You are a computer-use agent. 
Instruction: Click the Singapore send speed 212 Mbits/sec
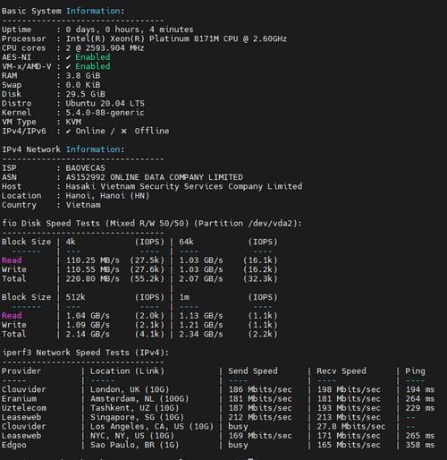click(x=260, y=417)
